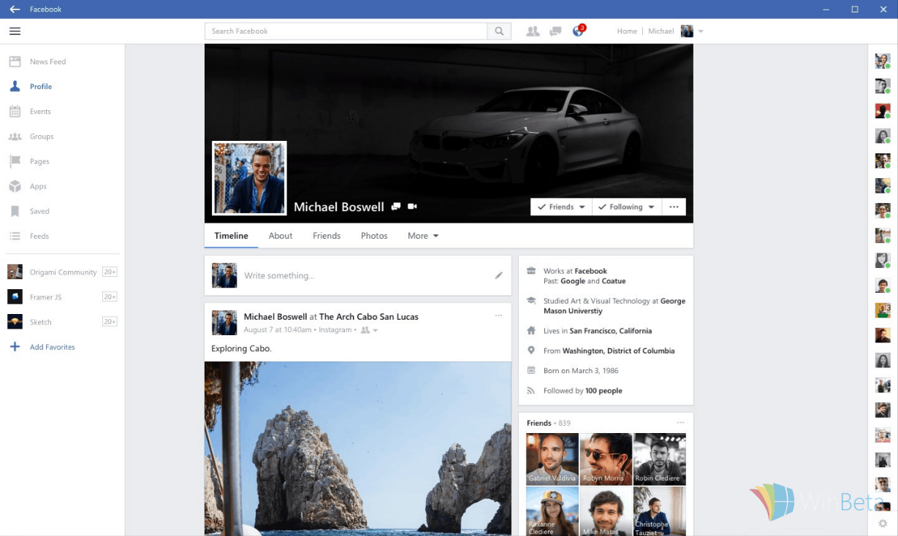898x536 pixels.
Task: Click the Origami Community 20+ badge
Action: coord(110,272)
